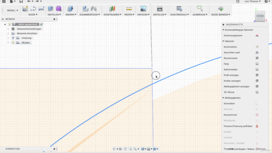Click the New Component assemble icon
272x153 pixels.
coord(85,8)
